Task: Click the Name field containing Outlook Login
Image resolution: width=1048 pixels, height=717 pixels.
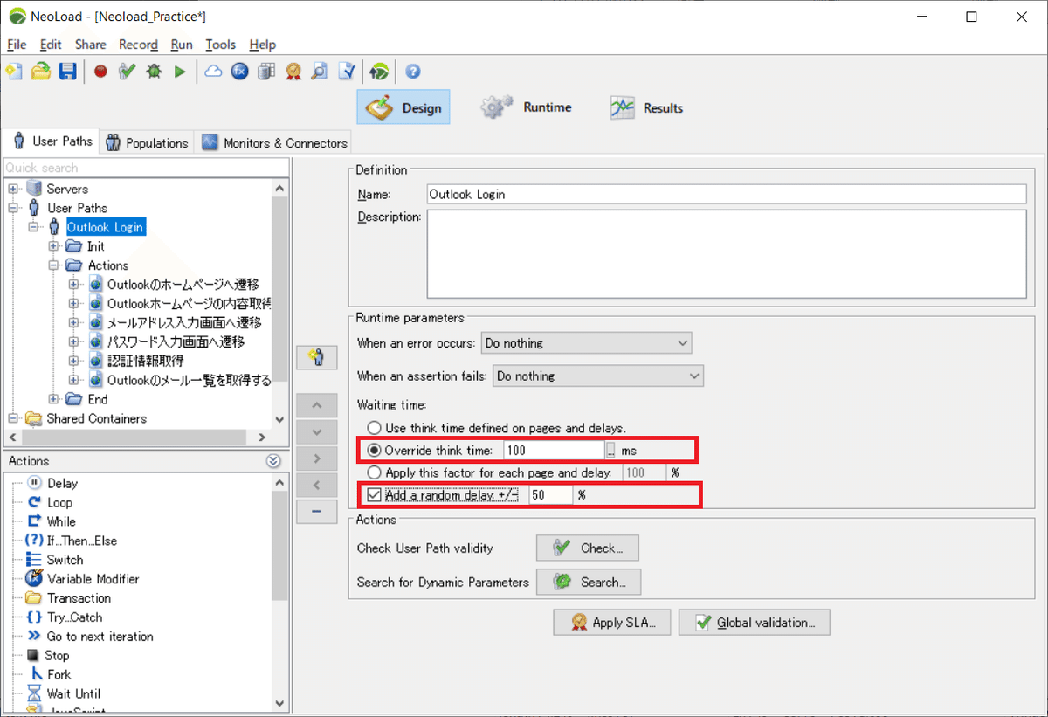Action: (x=727, y=194)
